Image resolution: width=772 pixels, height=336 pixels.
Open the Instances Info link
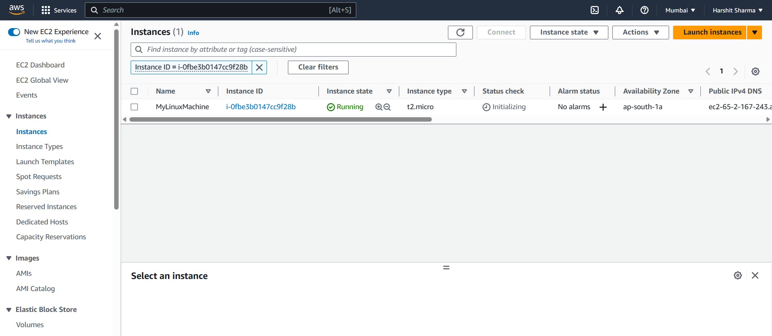(193, 33)
